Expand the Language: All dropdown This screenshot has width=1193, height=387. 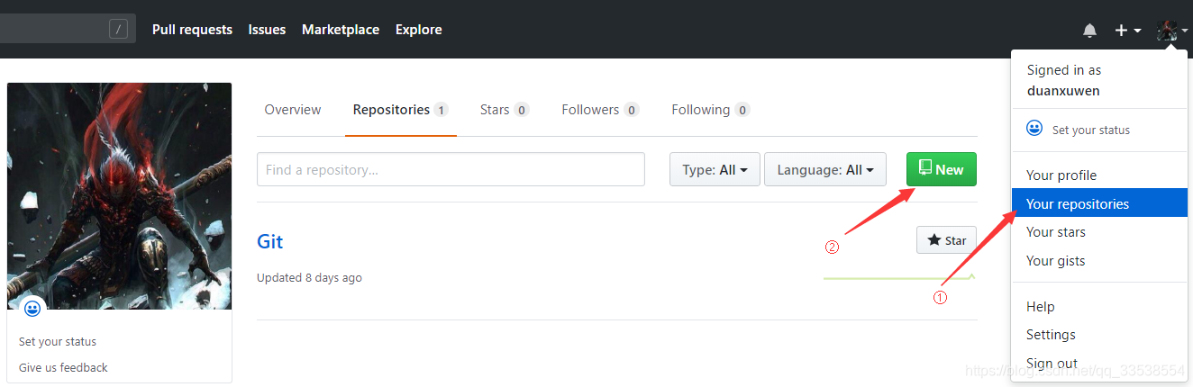pos(825,169)
